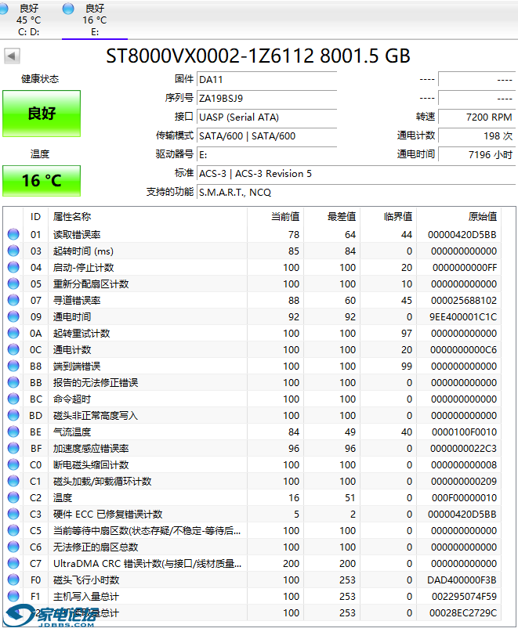This screenshot has height=632, width=518.
Task: Select the raw value 00028EC2729C
Action: pyautogui.click(x=462, y=613)
